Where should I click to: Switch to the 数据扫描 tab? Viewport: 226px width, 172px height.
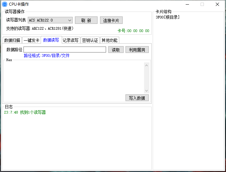(12, 40)
